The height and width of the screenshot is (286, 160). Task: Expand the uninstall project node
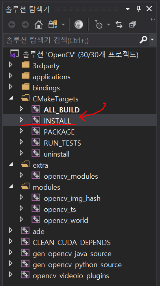tap(21, 153)
